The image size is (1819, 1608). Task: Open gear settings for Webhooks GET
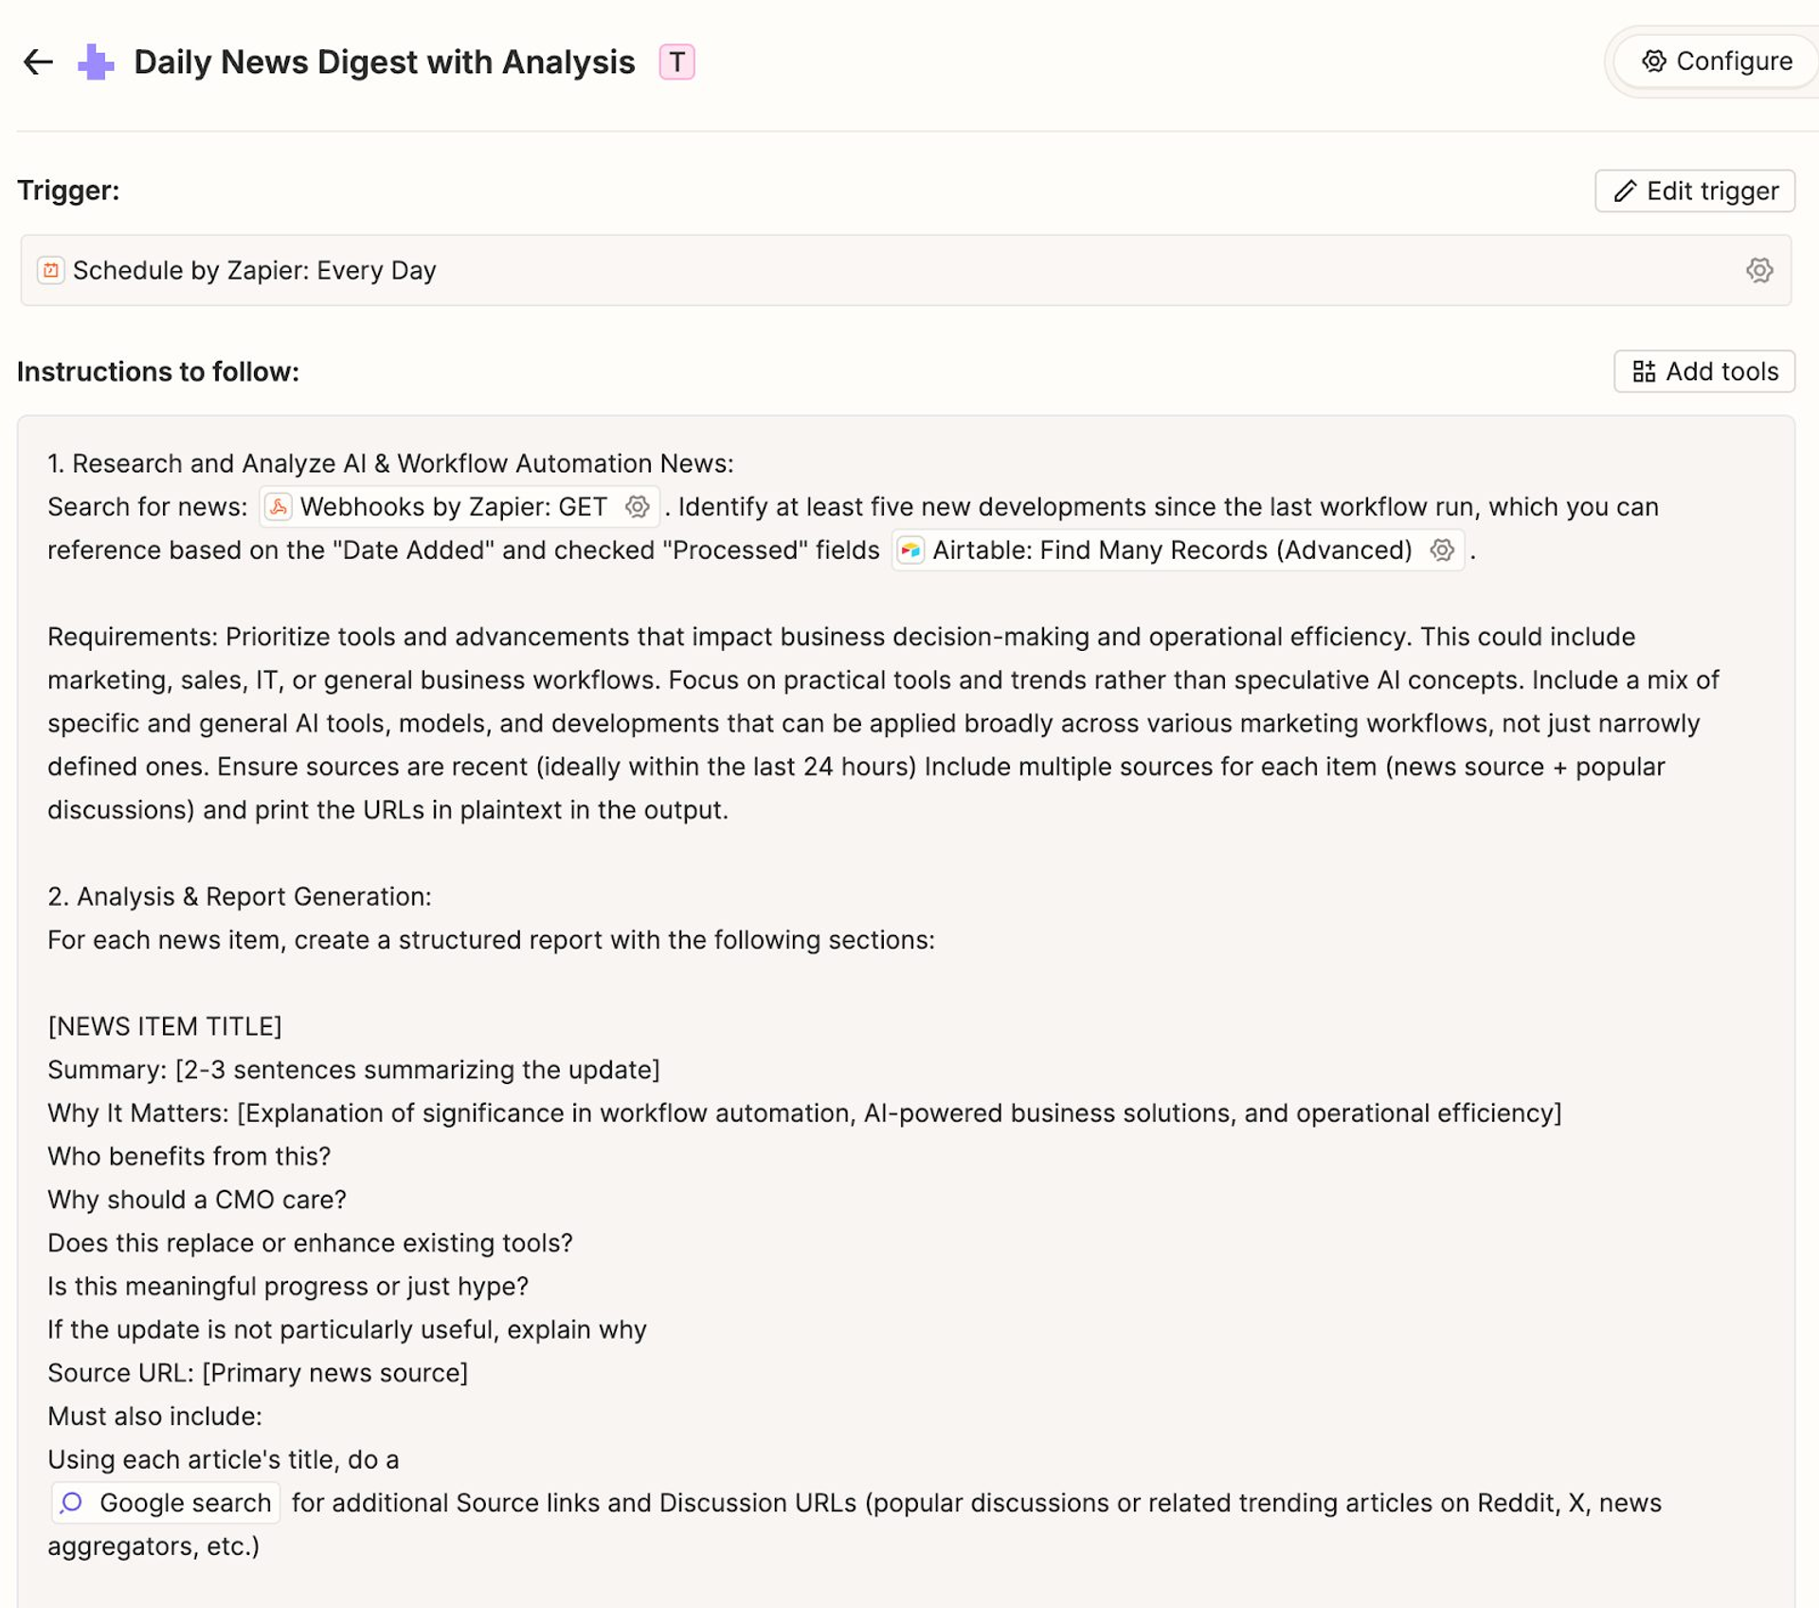(638, 507)
